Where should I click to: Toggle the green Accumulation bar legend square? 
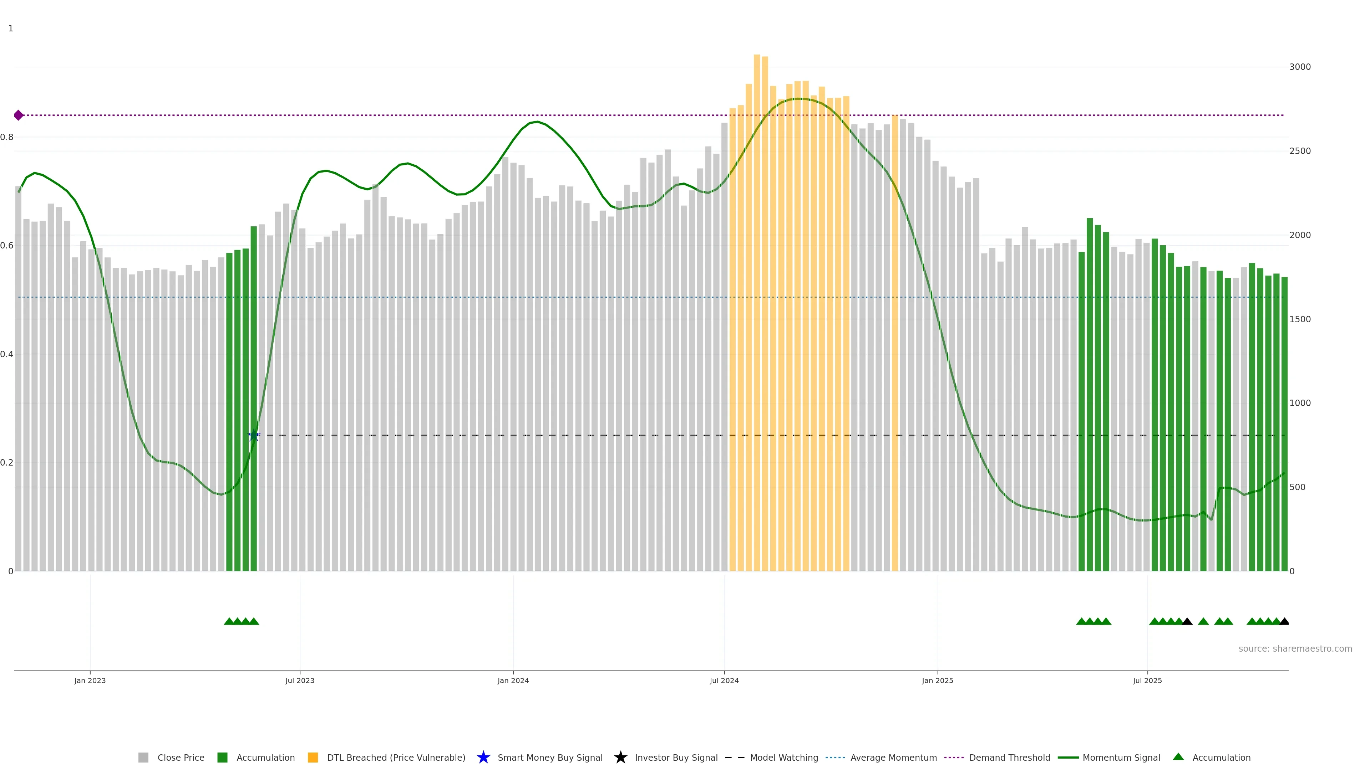(222, 757)
